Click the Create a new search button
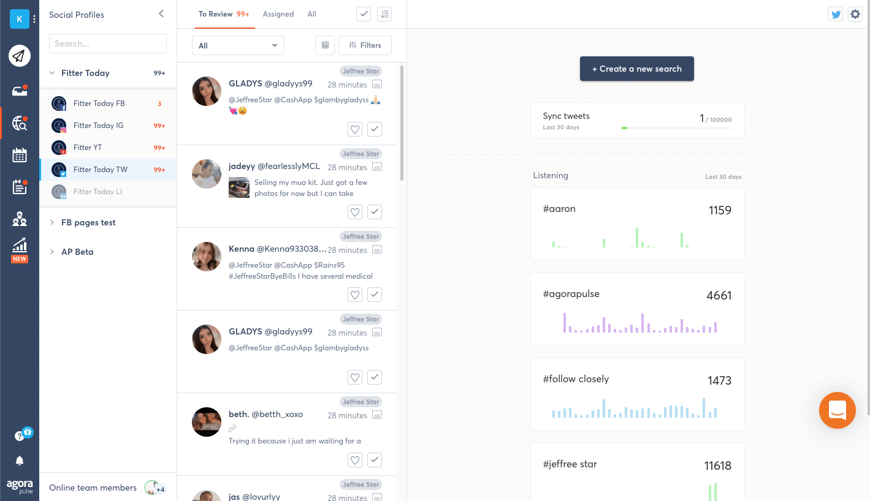Viewport: 870px width, 501px height. click(636, 69)
